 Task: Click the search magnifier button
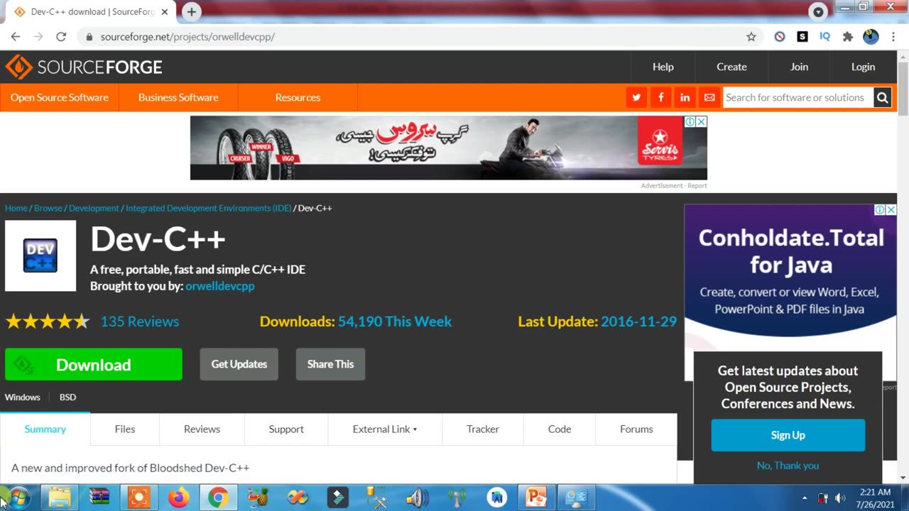pos(882,97)
